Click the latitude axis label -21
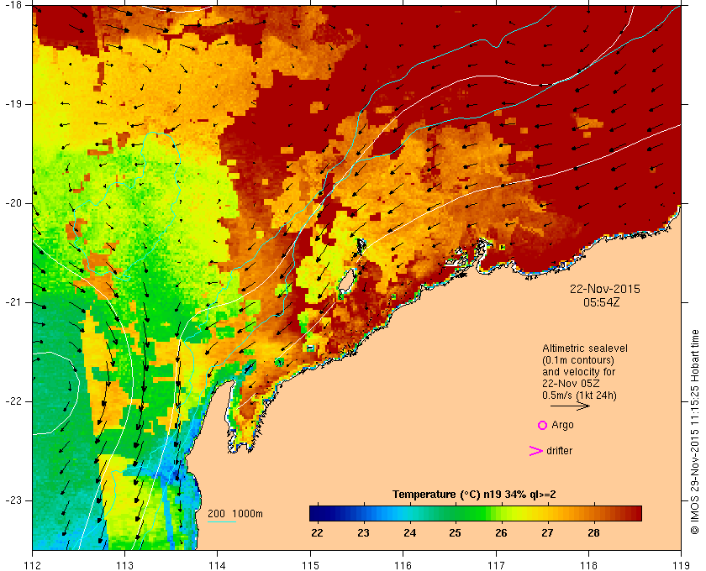 [13, 302]
